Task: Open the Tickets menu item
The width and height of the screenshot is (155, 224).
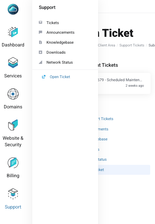Action: [52, 23]
